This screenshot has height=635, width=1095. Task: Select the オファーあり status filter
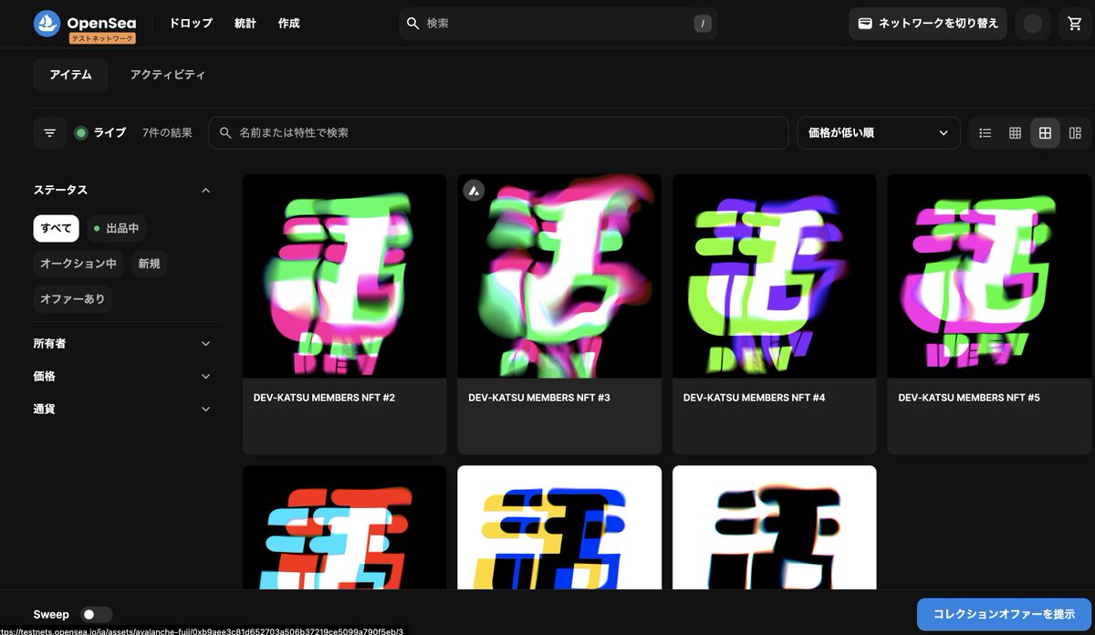pos(73,298)
